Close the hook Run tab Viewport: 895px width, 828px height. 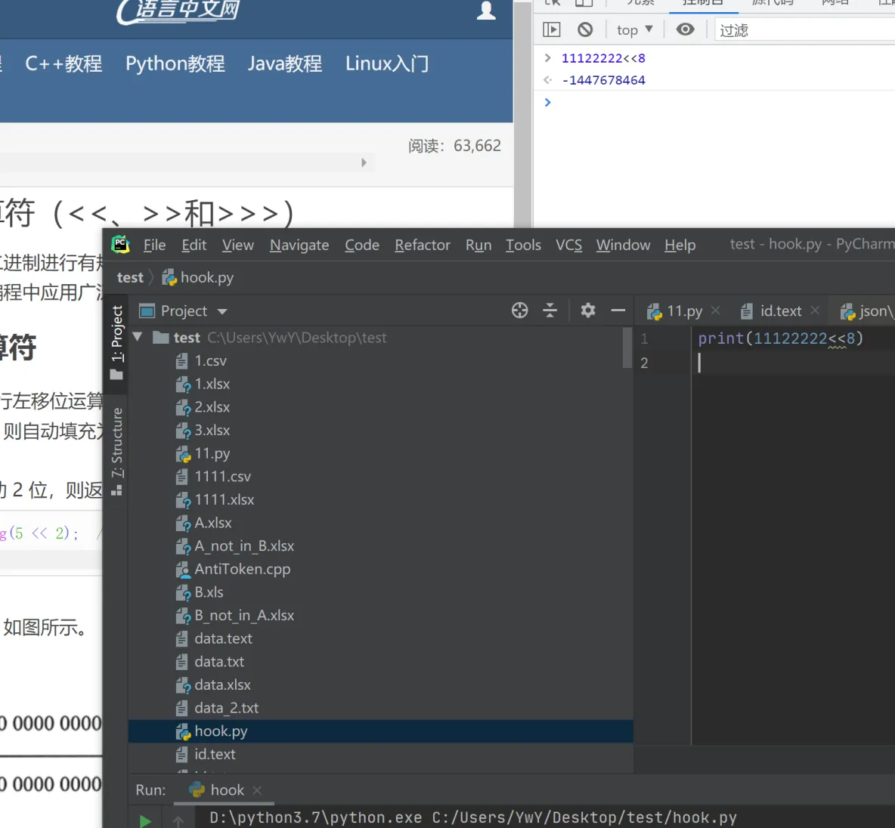click(257, 790)
